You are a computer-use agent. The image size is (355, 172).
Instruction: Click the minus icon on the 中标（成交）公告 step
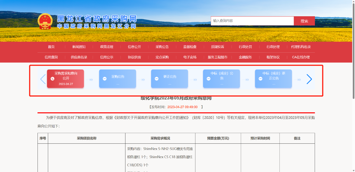click(x=208, y=79)
